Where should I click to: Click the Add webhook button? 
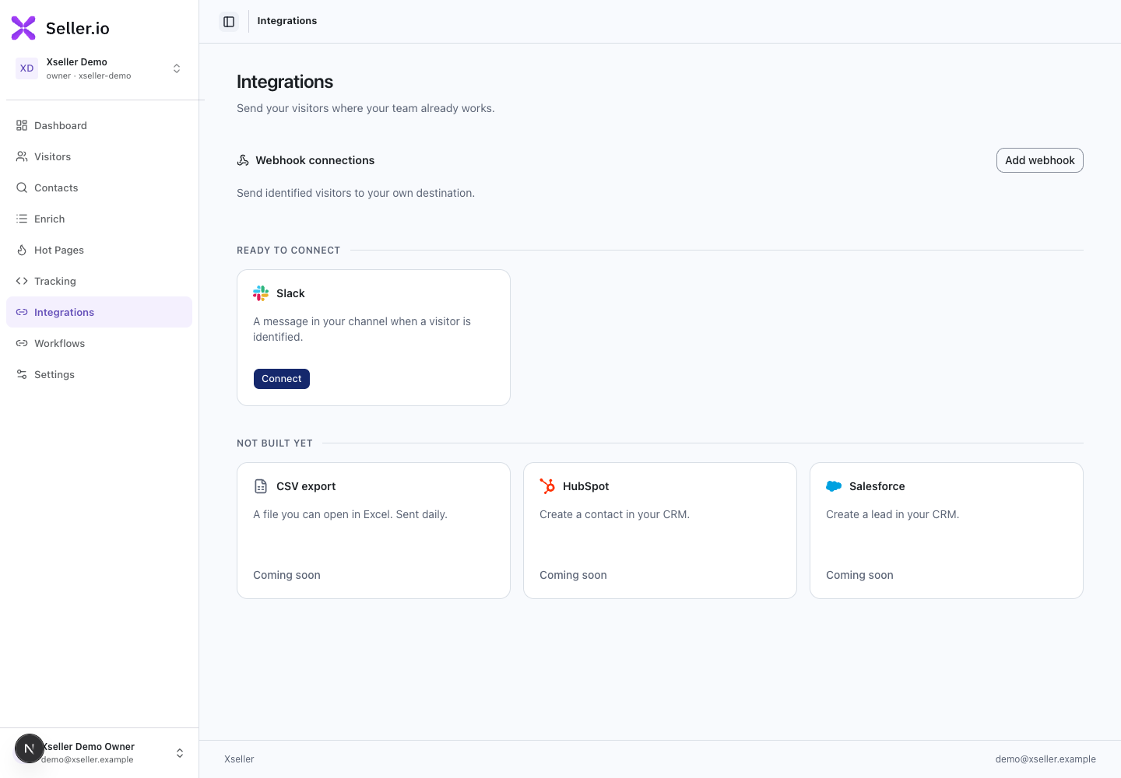click(1039, 160)
